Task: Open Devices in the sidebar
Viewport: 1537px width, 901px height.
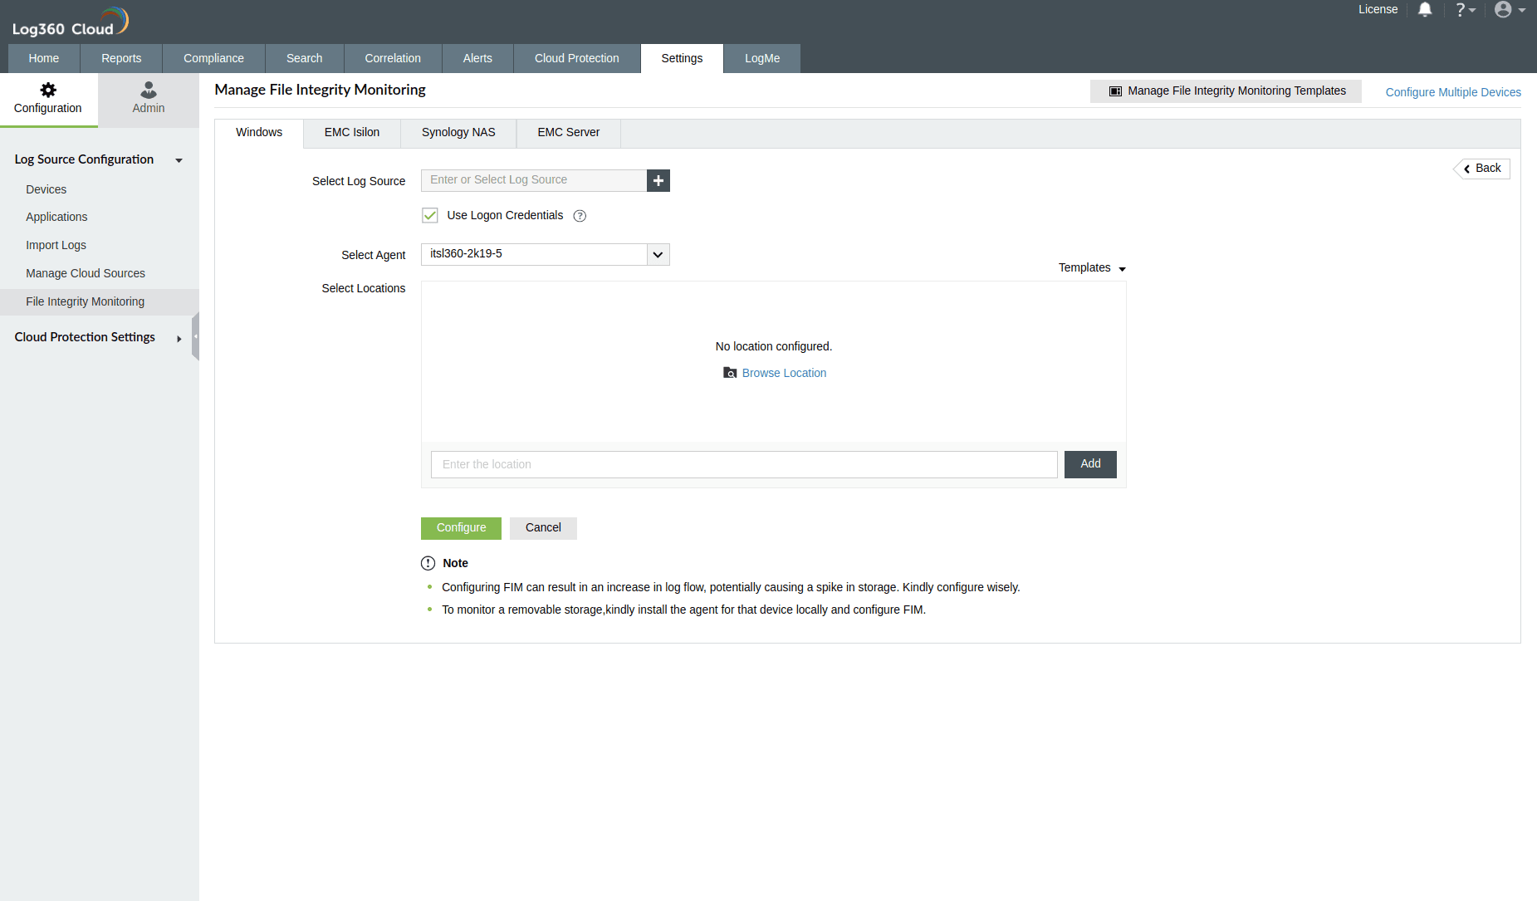Action: point(46,189)
